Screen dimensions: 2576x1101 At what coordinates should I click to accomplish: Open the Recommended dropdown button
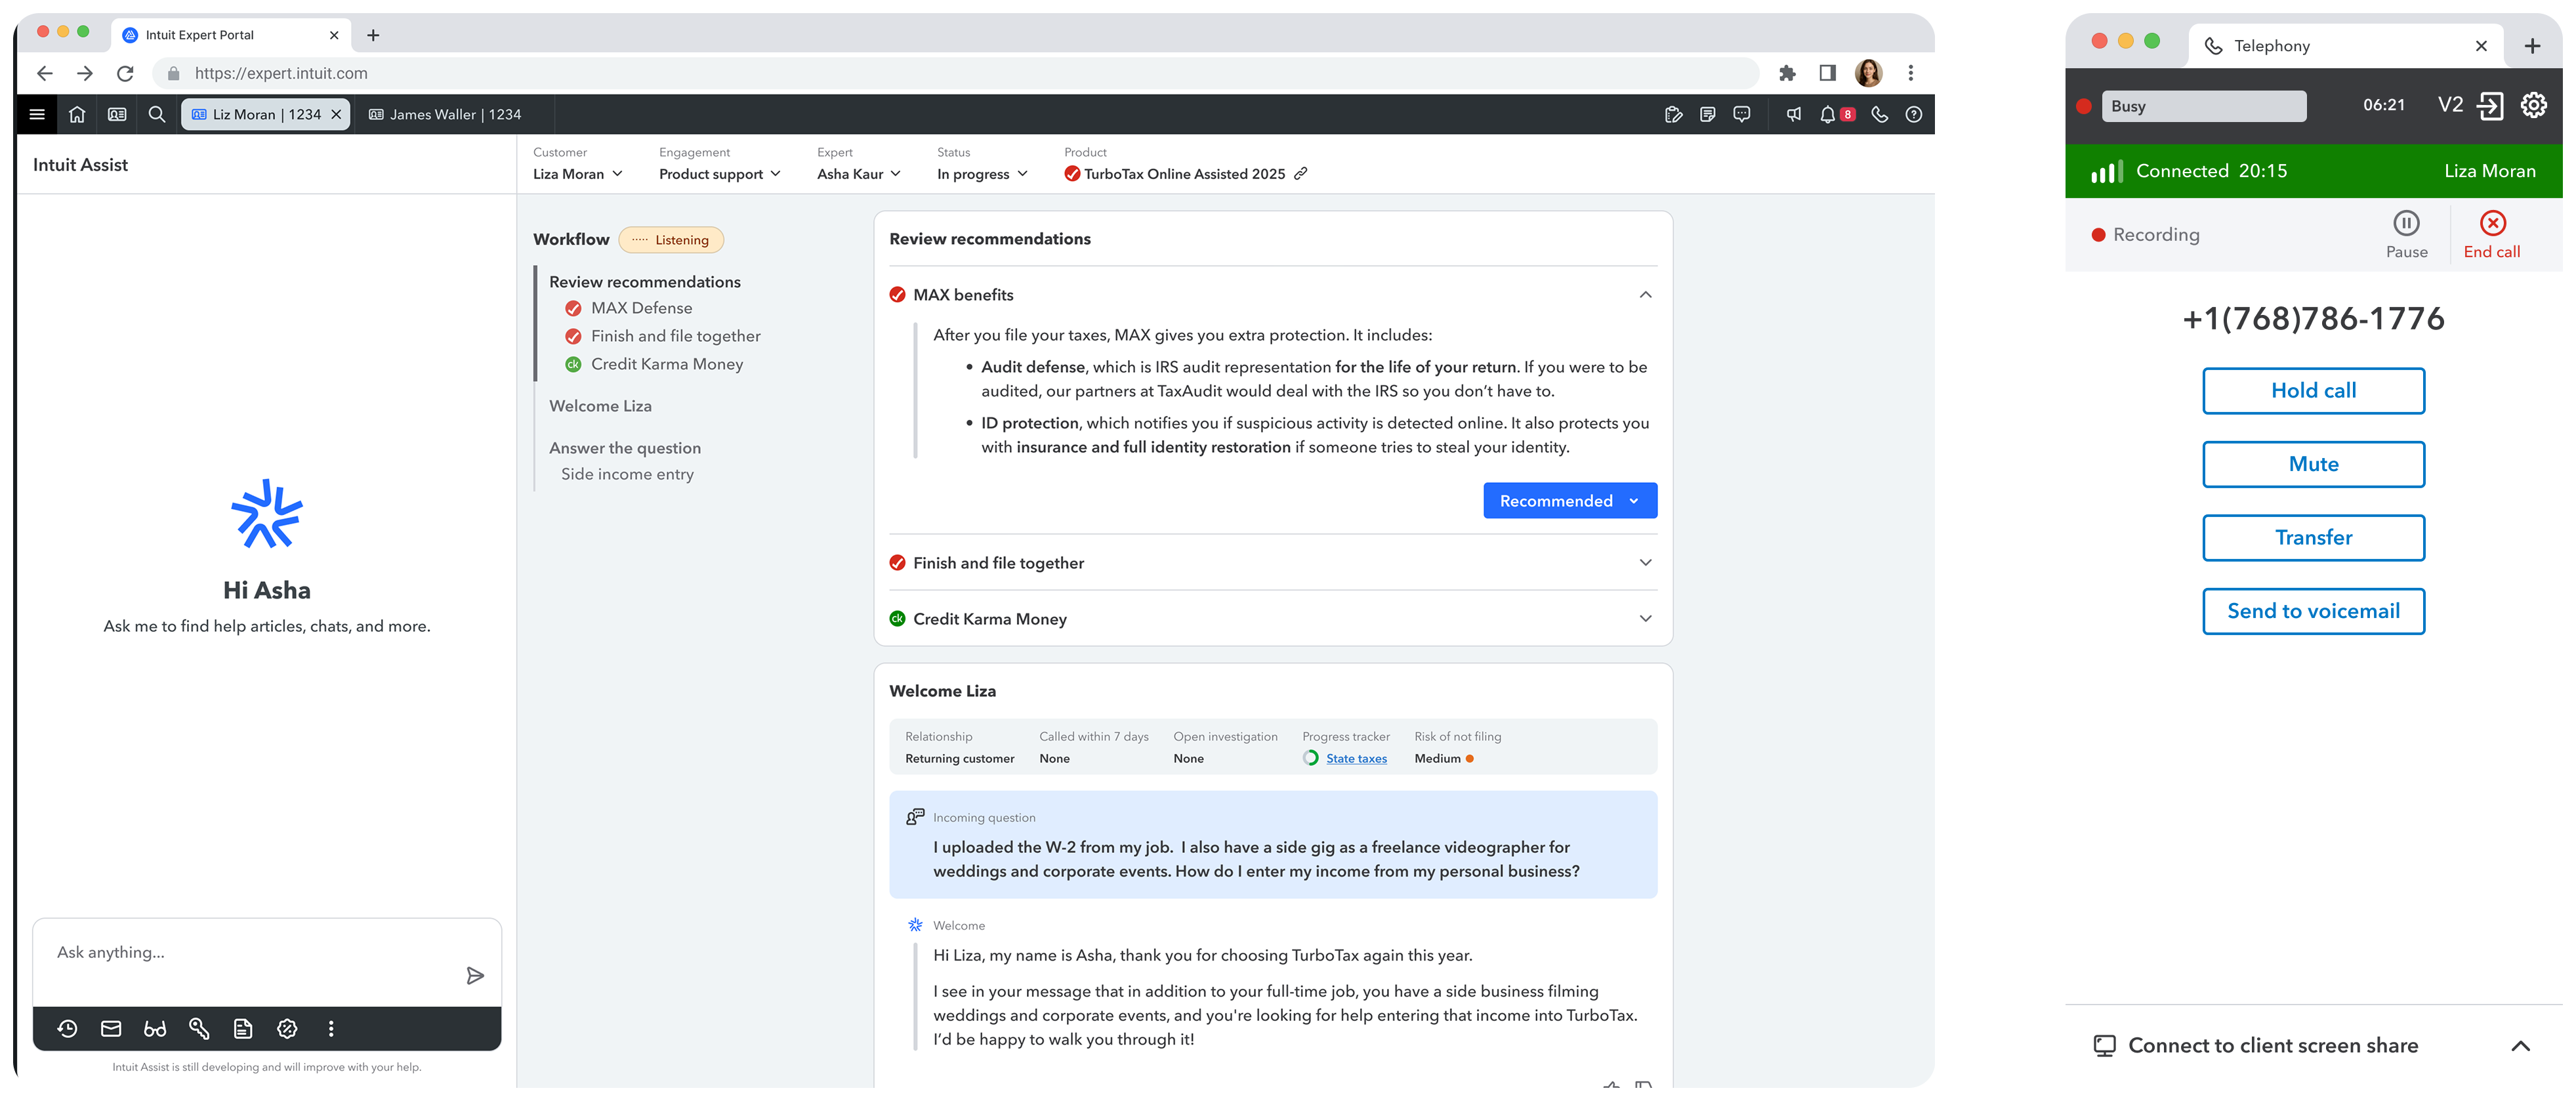(x=1569, y=501)
